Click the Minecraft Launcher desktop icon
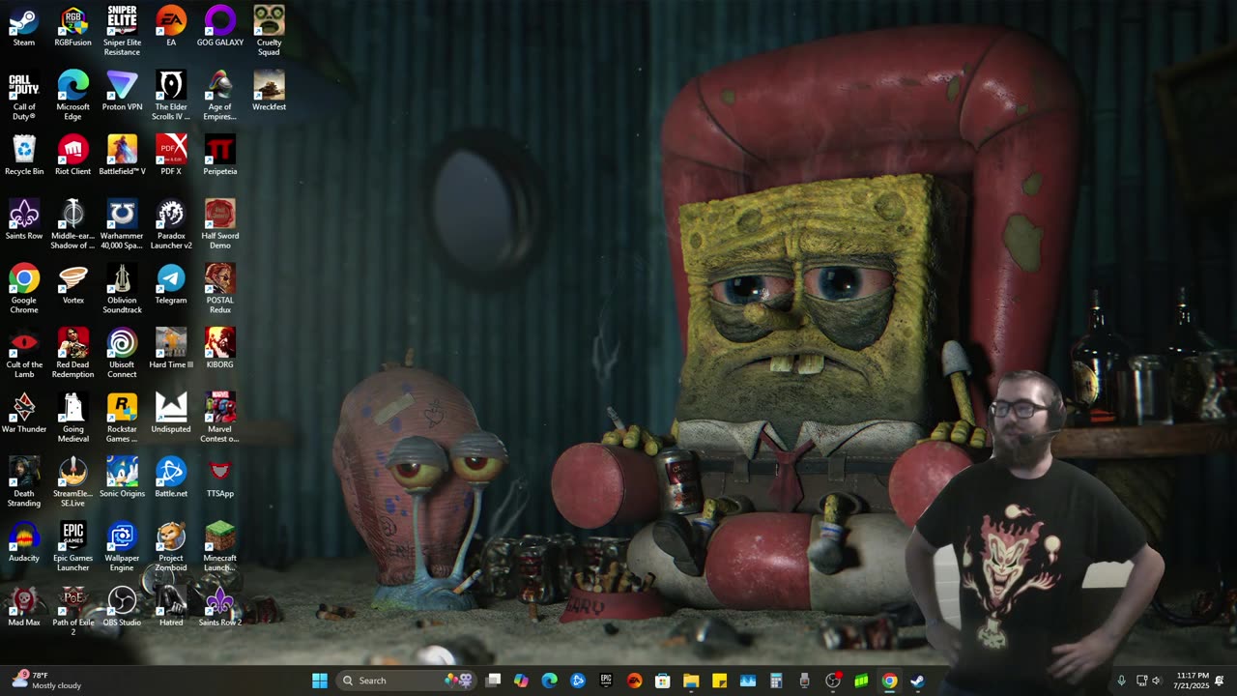1237x696 pixels. point(220,546)
